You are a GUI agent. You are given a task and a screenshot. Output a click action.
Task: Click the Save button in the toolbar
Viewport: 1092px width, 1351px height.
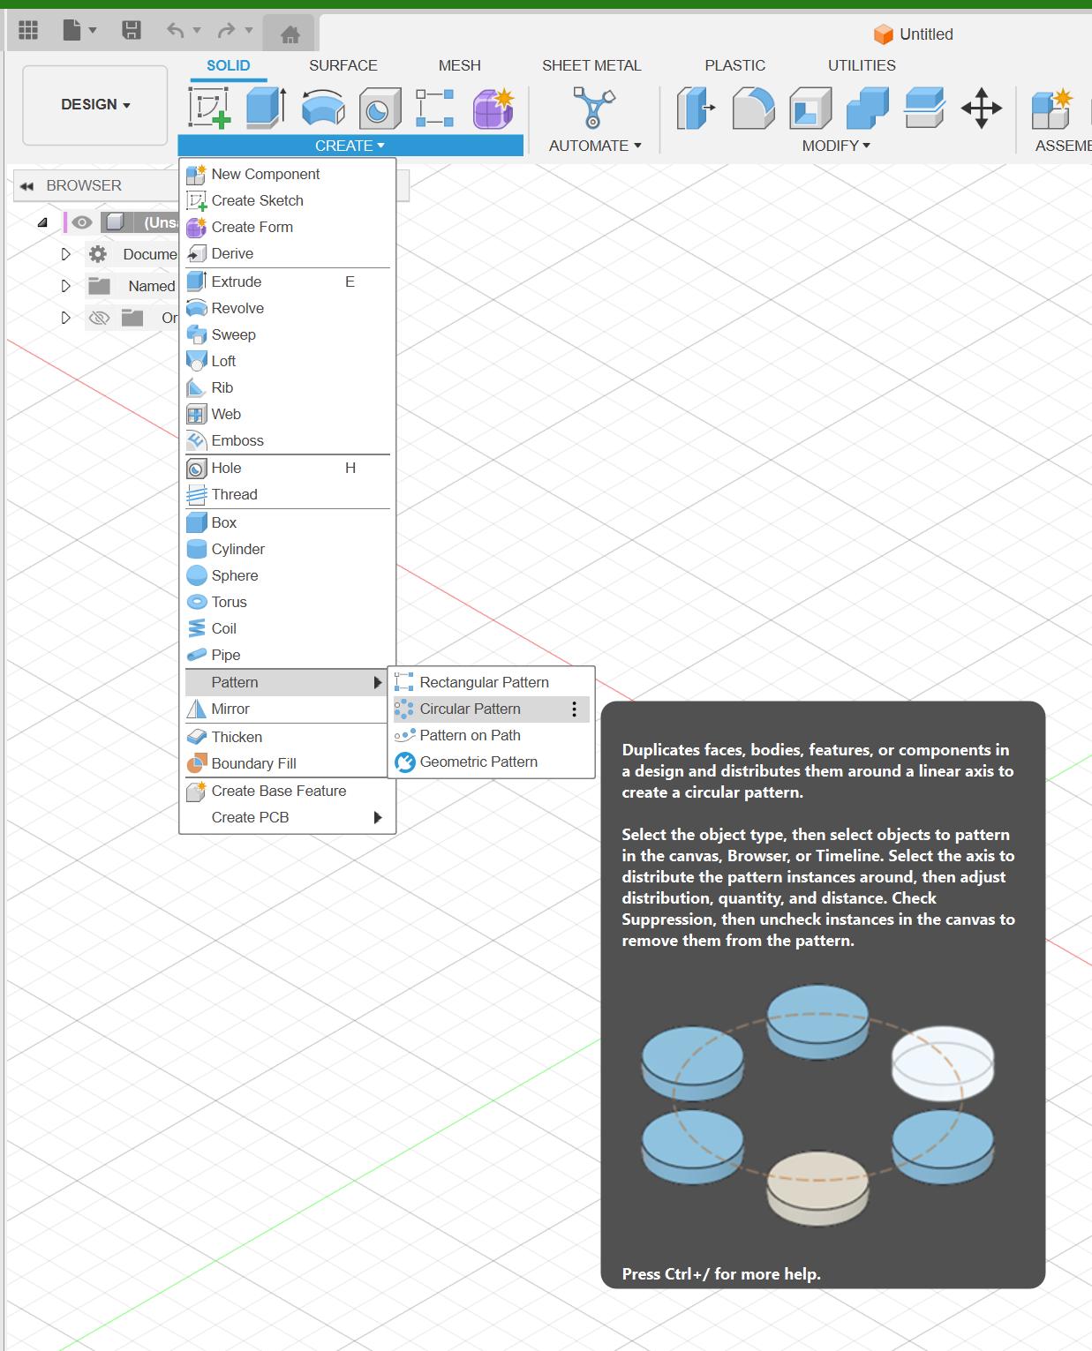point(131,29)
